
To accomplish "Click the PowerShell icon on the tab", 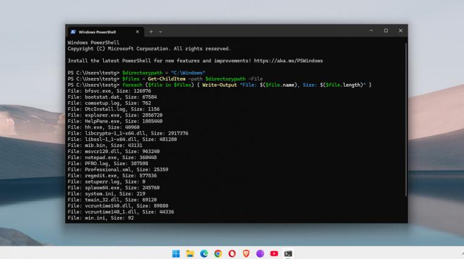I will coord(73,32).
